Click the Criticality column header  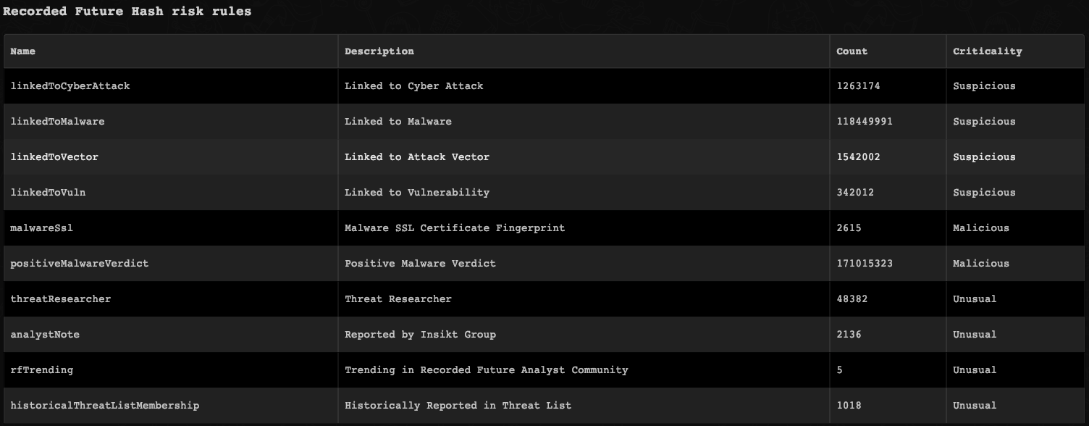[987, 51]
